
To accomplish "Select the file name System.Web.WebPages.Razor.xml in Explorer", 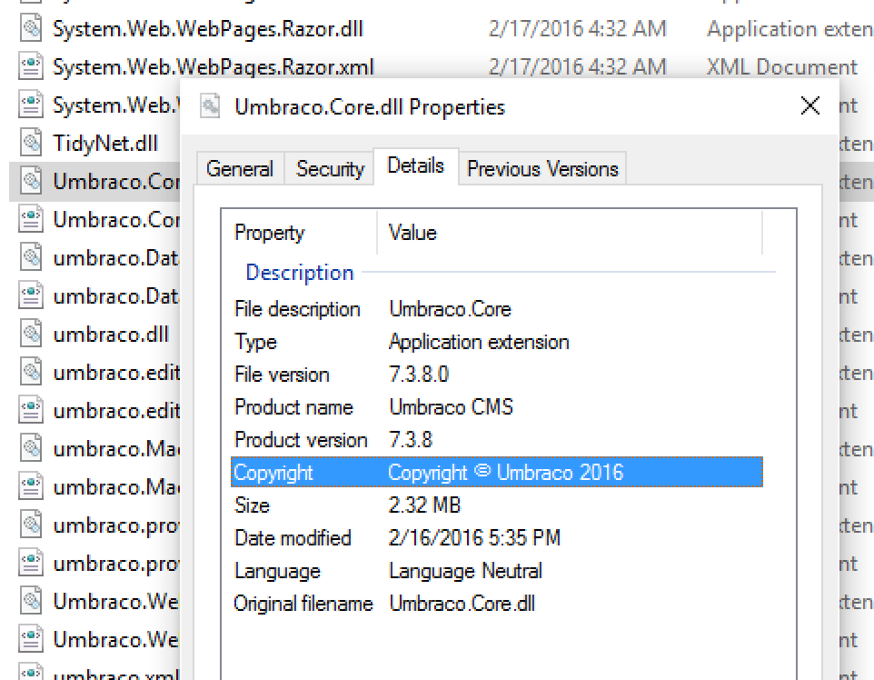I will coord(214,67).
